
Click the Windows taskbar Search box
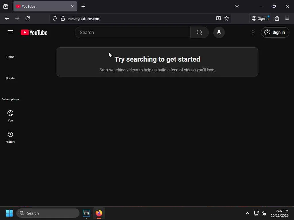[48, 213]
